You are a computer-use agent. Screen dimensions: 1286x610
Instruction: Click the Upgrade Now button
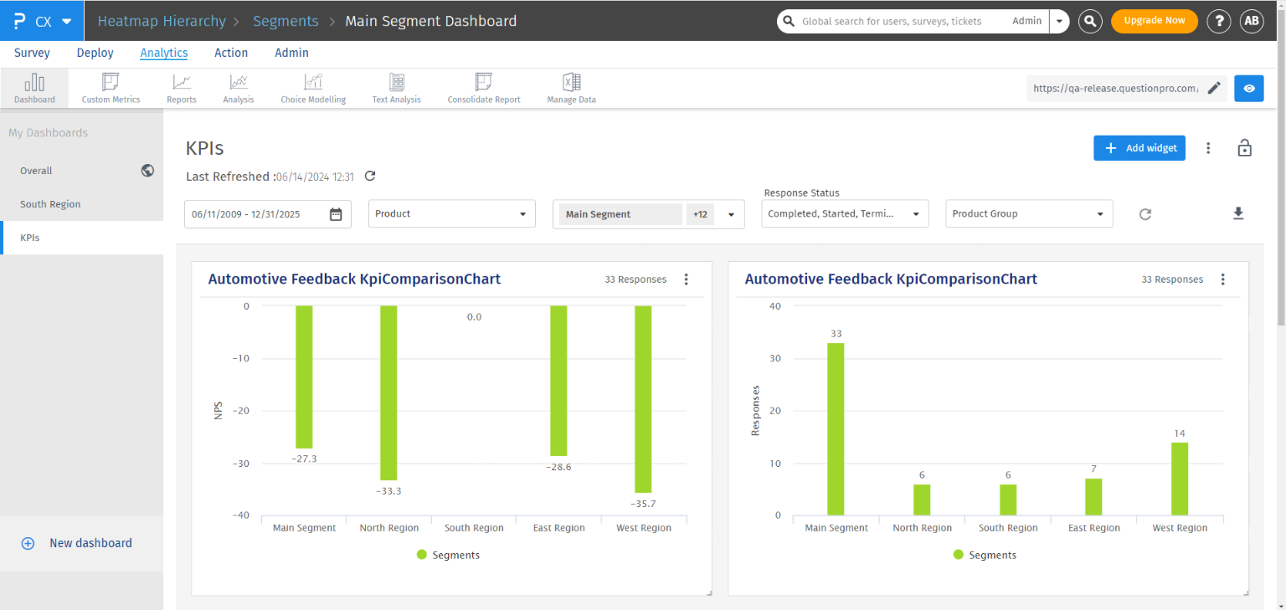(x=1154, y=21)
